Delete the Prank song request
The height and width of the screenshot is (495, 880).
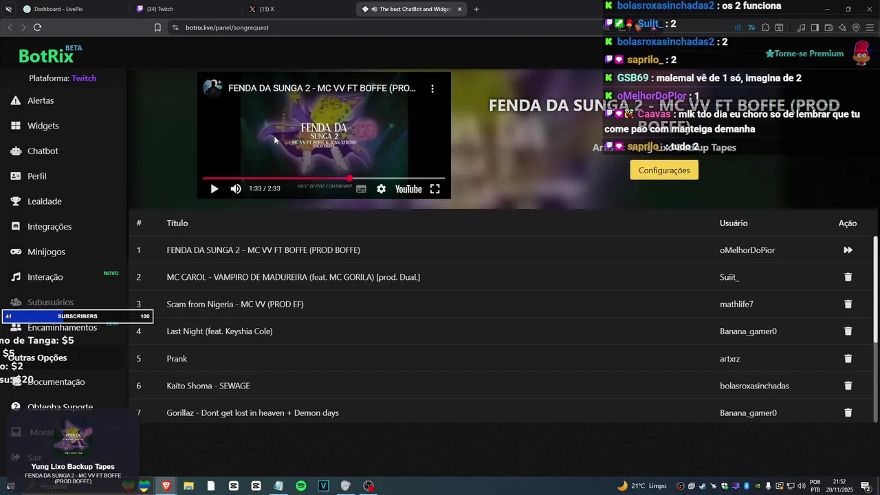click(x=848, y=359)
